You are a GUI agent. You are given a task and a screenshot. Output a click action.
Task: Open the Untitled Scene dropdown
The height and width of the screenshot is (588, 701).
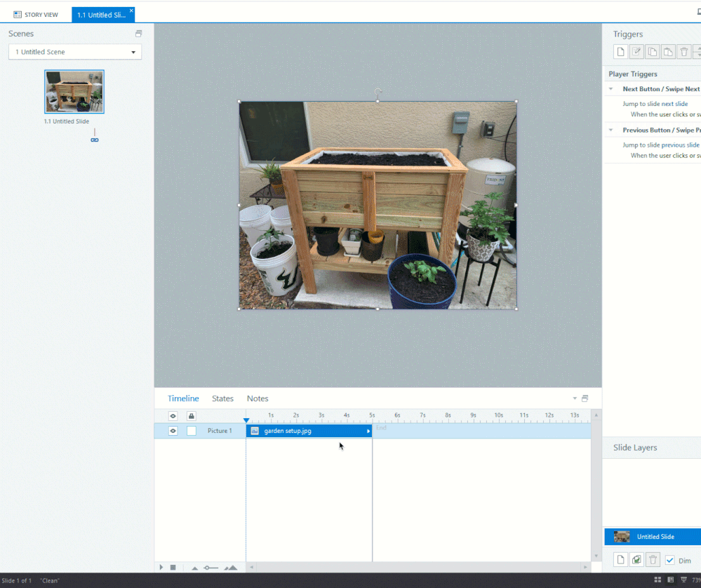click(x=133, y=52)
